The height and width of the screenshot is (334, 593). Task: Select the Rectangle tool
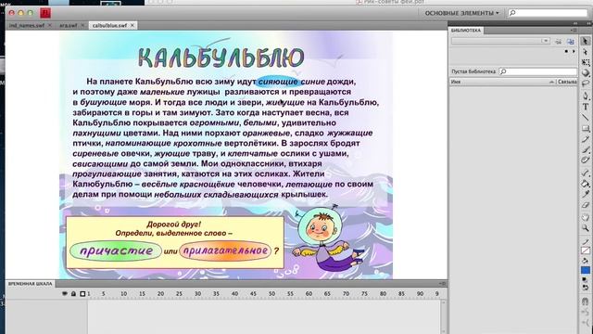coord(585,129)
